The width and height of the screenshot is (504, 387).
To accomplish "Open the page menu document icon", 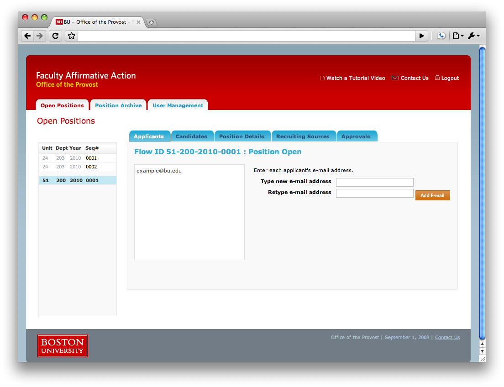I will 458,36.
